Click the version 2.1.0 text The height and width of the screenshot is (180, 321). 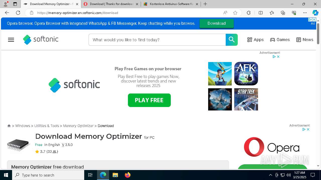coord(67,145)
